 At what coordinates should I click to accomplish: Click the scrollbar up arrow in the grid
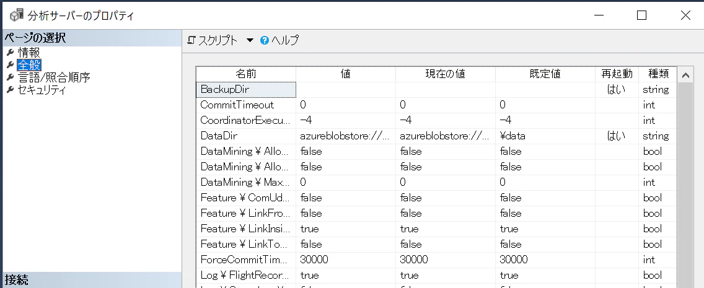point(685,75)
